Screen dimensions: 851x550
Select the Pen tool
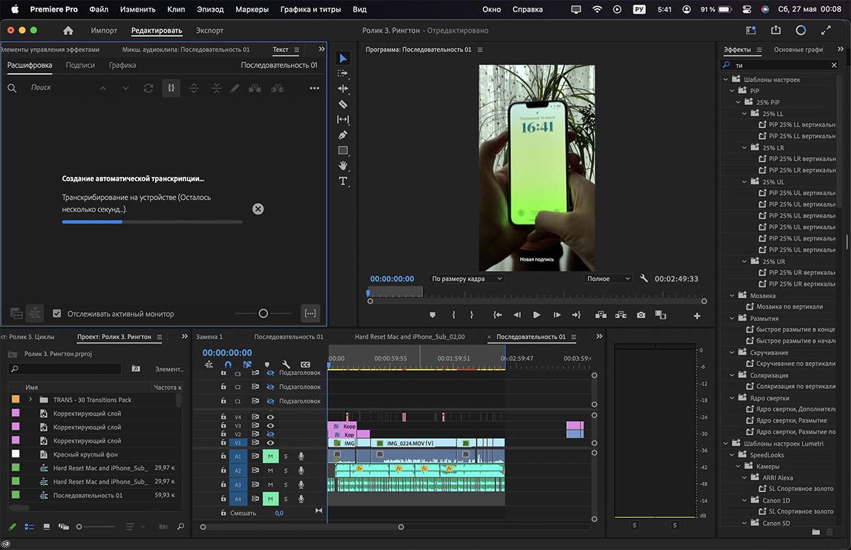343,135
